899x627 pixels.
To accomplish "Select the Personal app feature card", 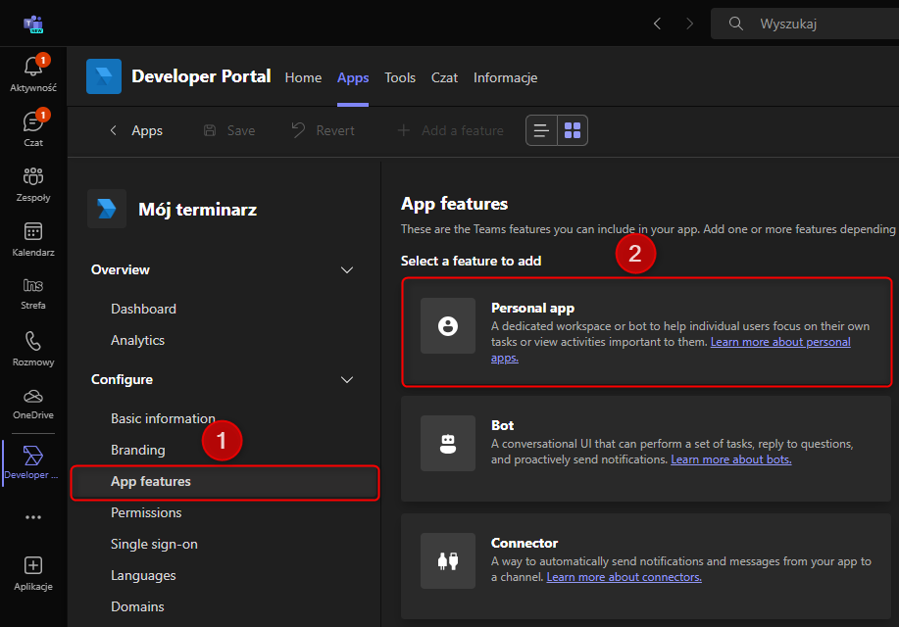I will coord(646,331).
